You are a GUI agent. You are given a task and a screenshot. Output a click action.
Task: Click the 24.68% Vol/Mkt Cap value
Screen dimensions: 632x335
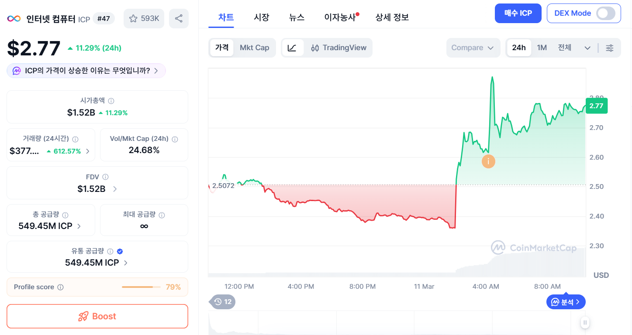144,150
